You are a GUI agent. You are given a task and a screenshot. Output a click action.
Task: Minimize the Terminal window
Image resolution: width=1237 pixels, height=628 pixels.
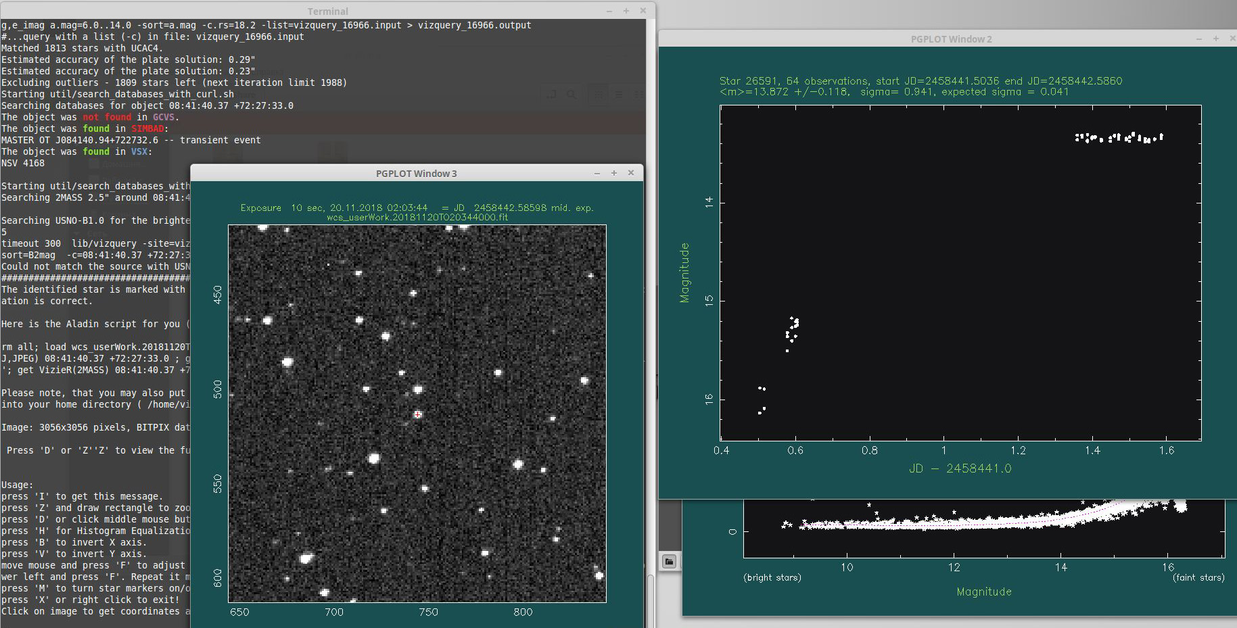coord(609,11)
